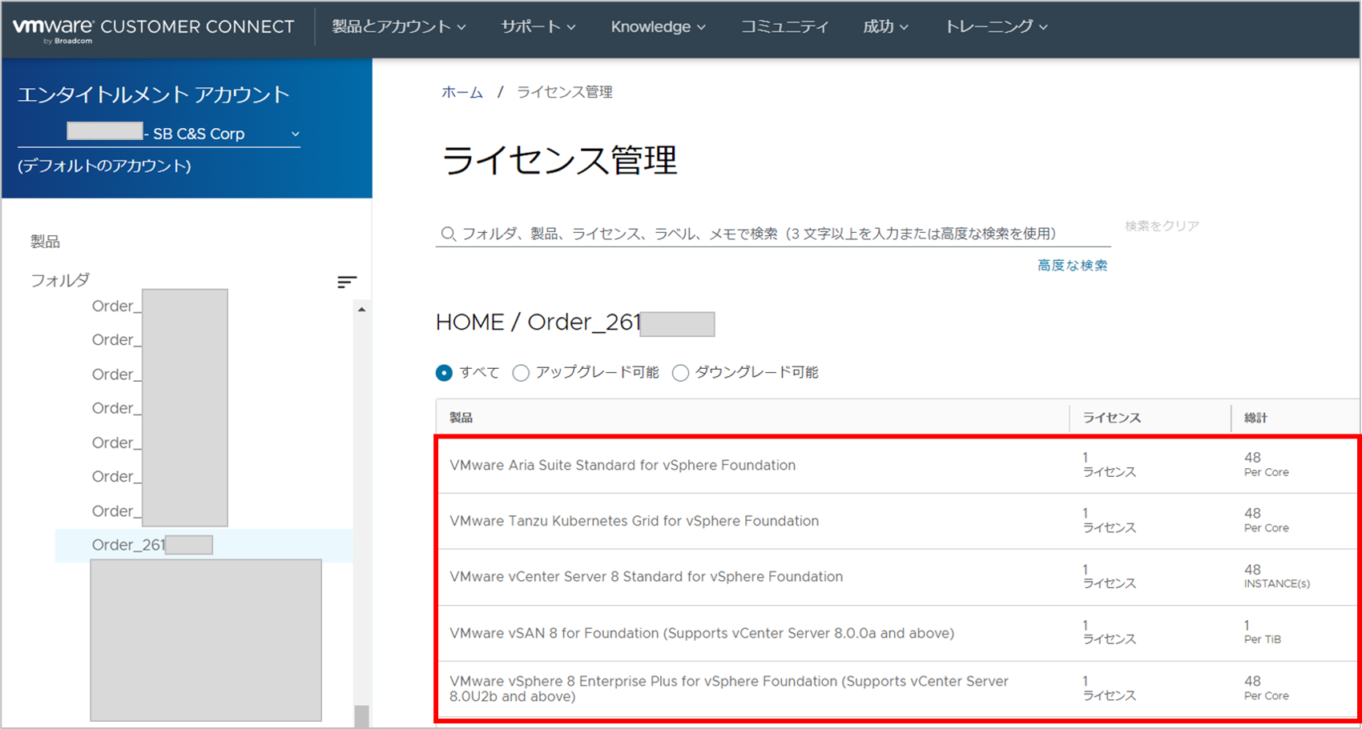The height and width of the screenshot is (729, 1362).
Task: Open the サポート dropdown menu
Action: coord(538,26)
